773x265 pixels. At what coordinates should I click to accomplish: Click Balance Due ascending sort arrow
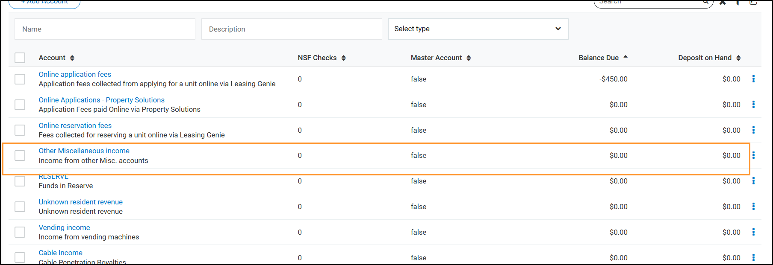625,57
